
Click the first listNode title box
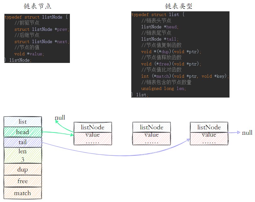coord(93,127)
